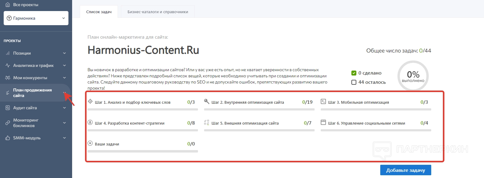Click the Мониторинг бэклинков link icon

coord(8,123)
